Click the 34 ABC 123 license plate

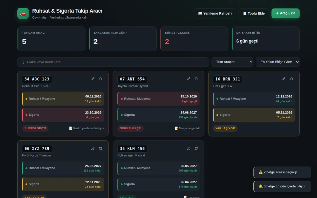[37, 79]
